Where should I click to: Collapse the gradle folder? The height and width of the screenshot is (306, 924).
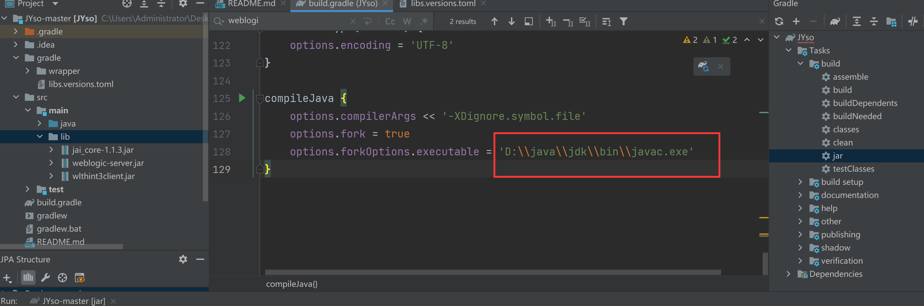coord(16,58)
